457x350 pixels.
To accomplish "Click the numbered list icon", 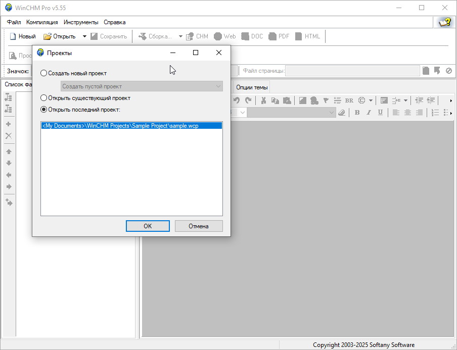I will click(x=435, y=113).
